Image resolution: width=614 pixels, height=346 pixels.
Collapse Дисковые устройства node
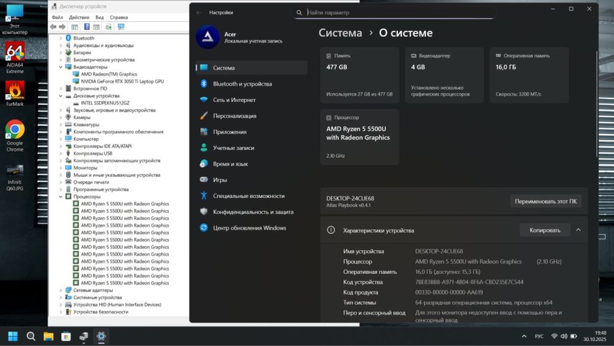(x=61, y=96)
